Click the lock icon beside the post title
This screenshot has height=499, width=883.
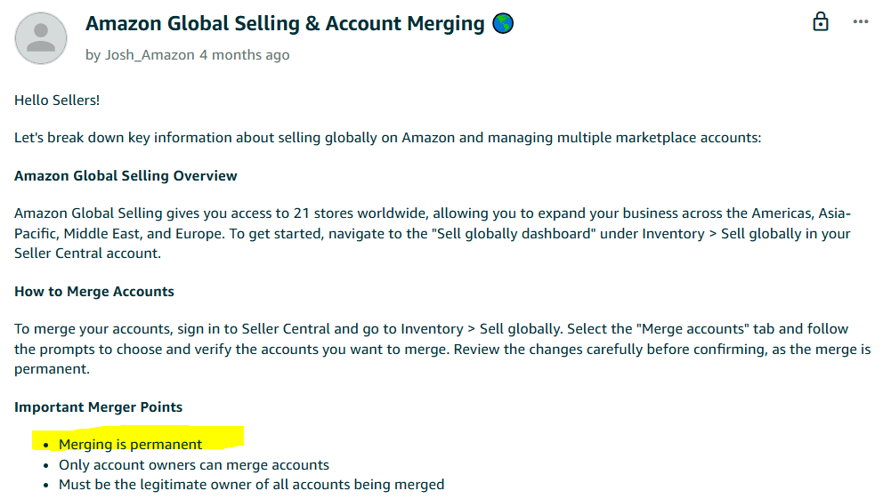tap(821, 22)
